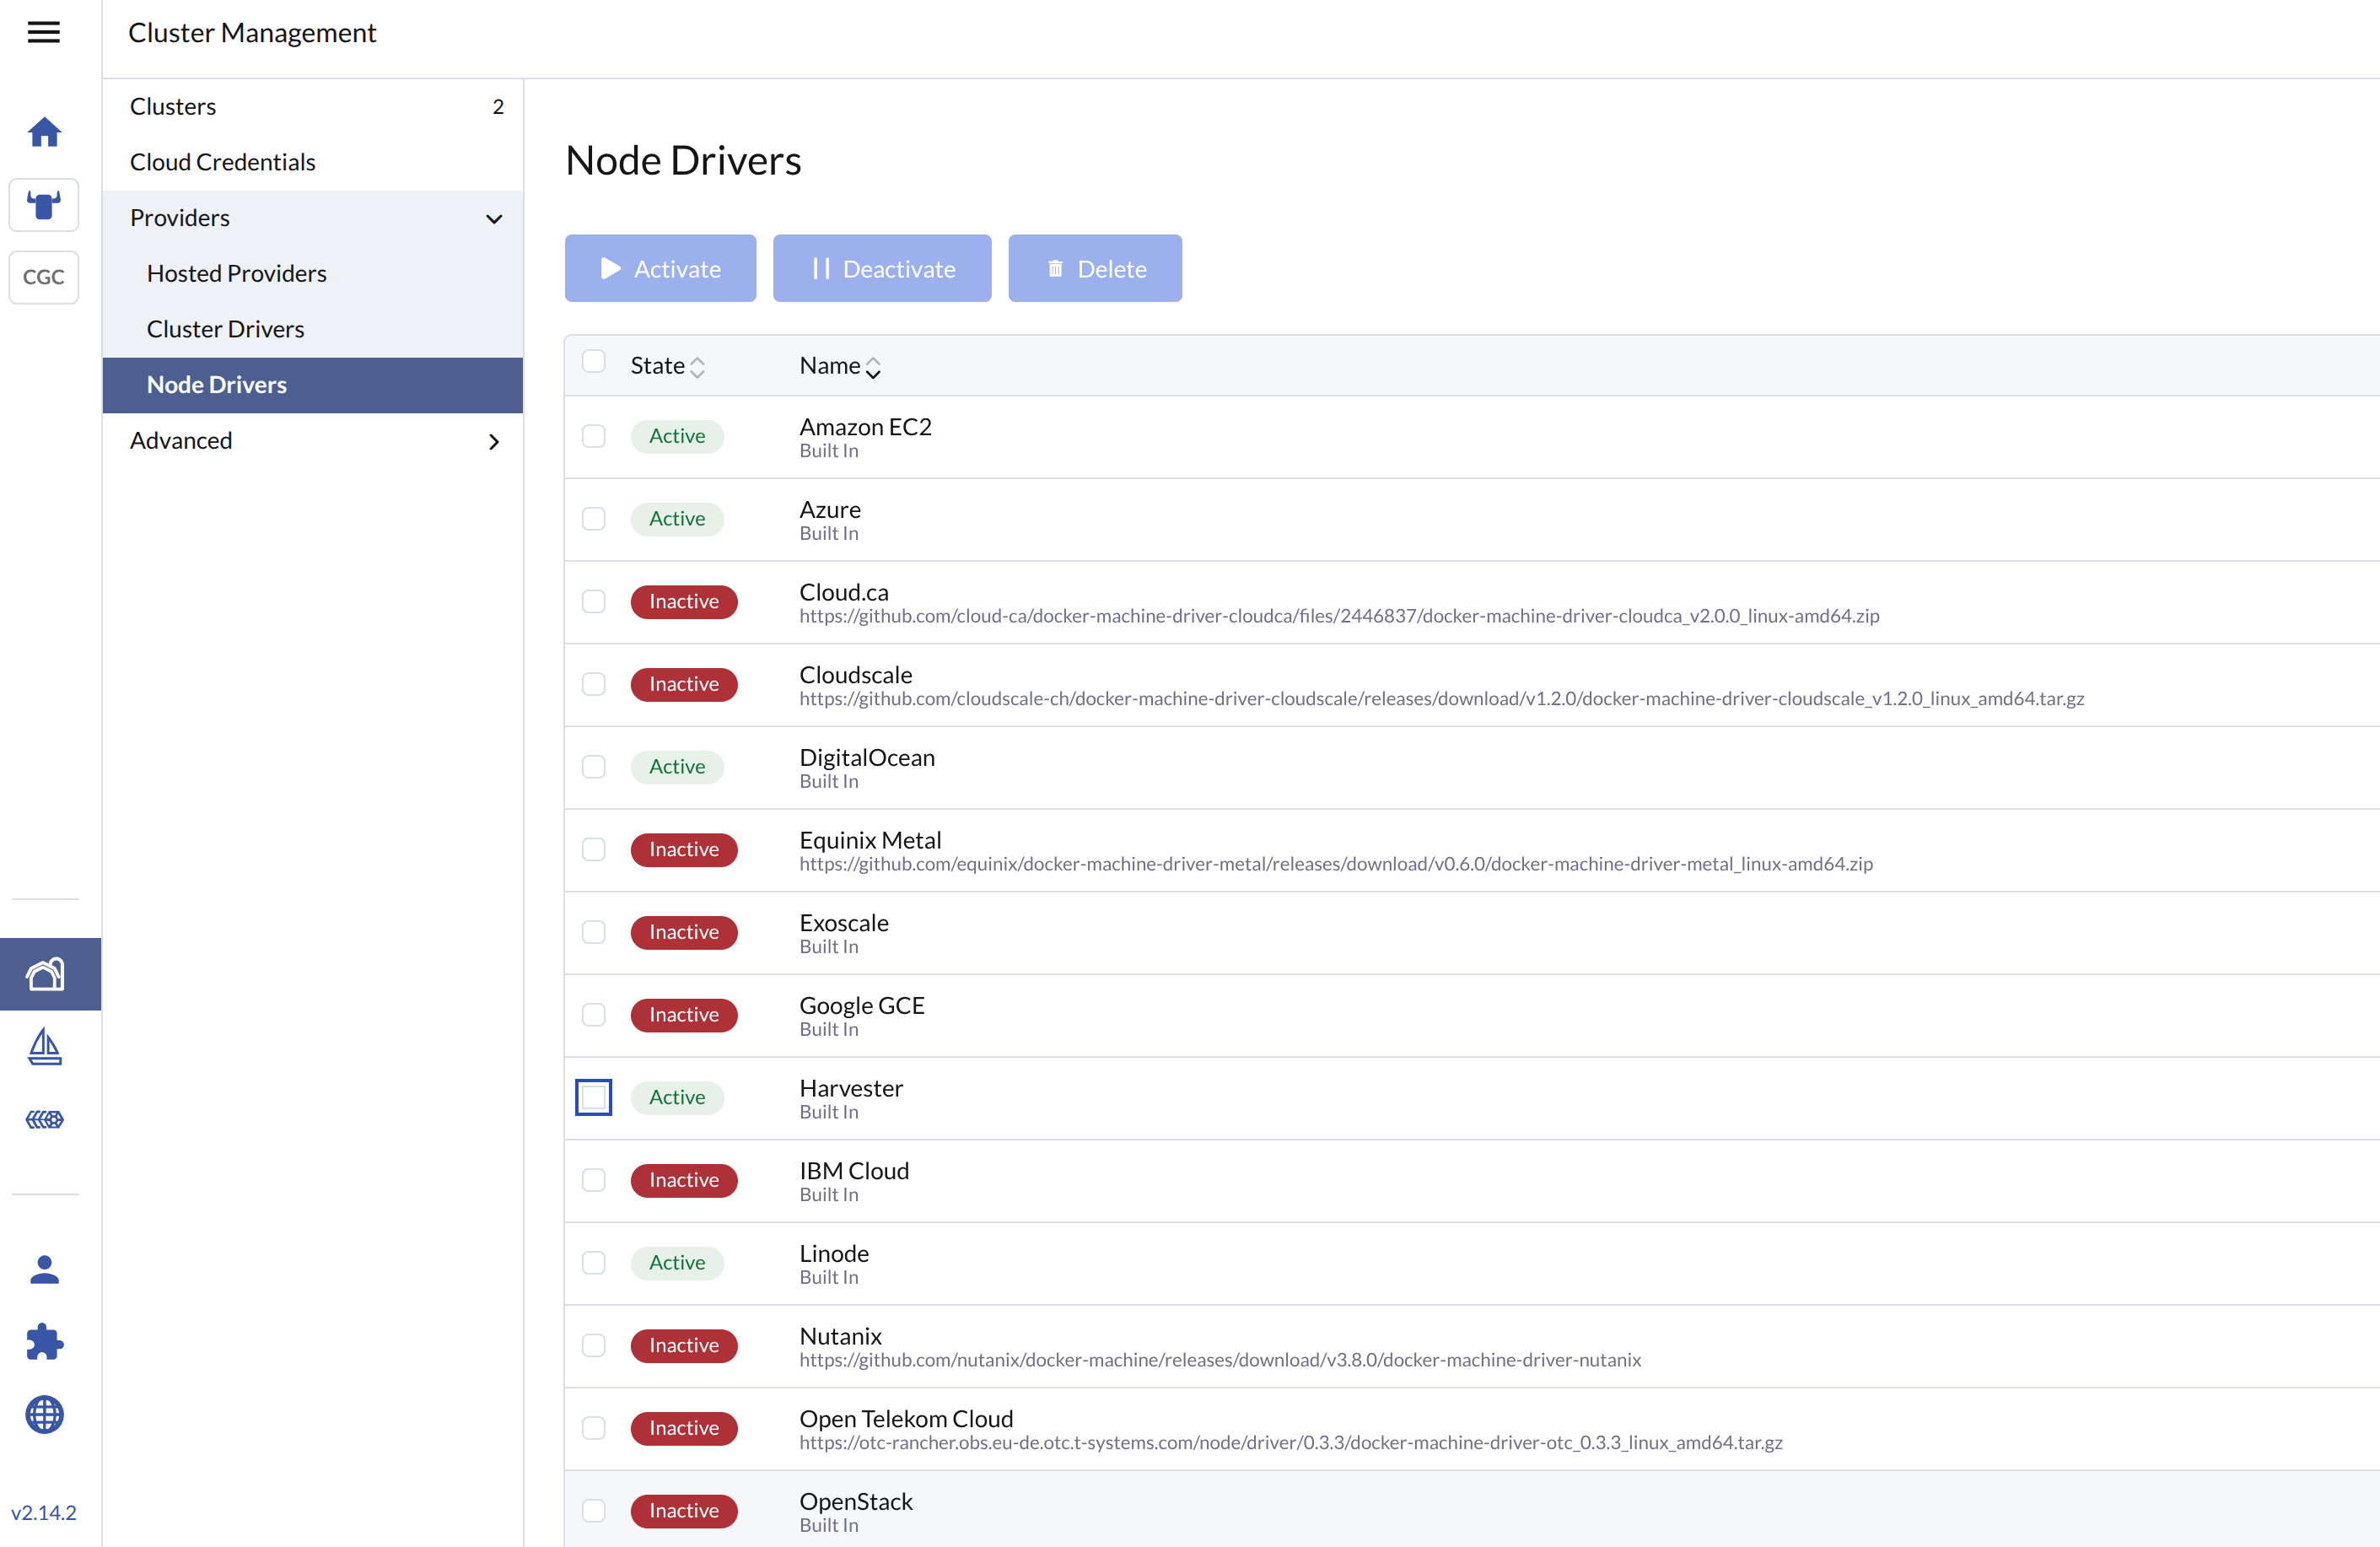This screenshot has height=1547, width=2380.
Task: Open Users and Authentication person icon
Action: pyautogui.click(x=45, y=1269)
